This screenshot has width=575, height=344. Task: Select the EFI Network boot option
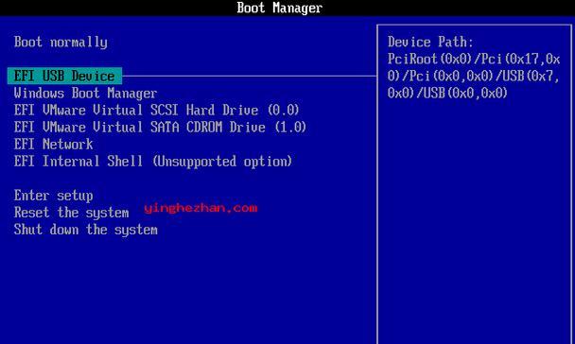tap(54, 144)
